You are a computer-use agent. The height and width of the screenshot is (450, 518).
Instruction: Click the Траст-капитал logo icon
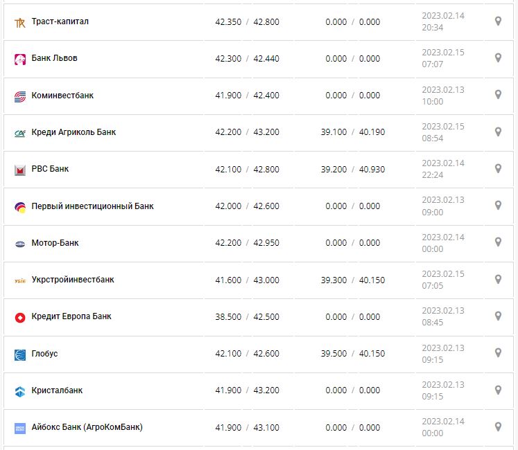pos(19,22)
